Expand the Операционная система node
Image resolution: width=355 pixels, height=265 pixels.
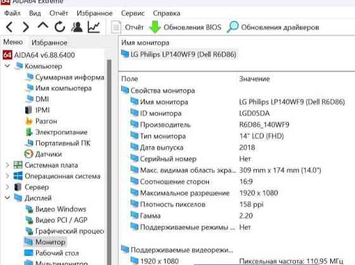coord(7,176)
